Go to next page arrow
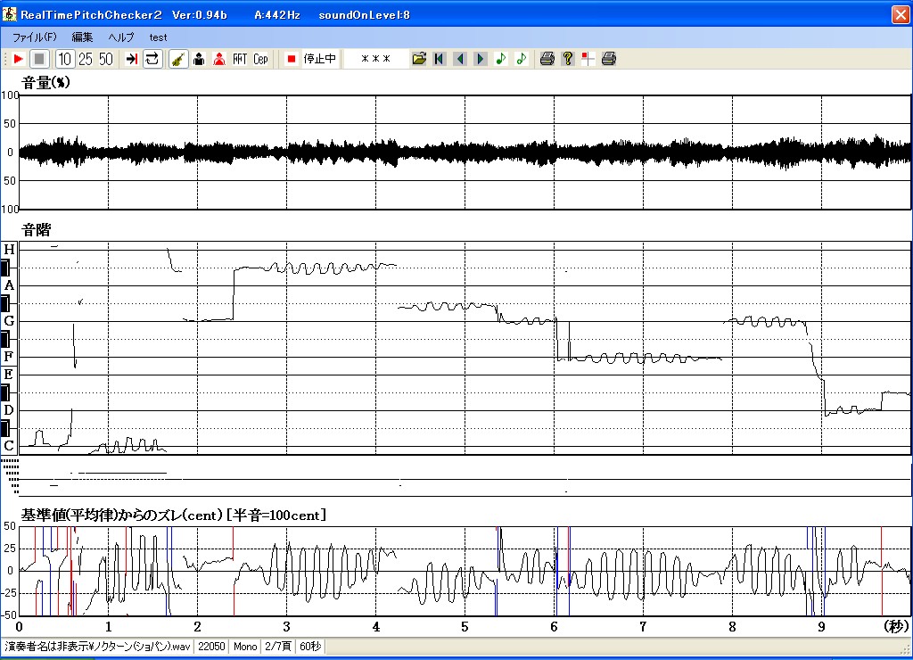 481,59
